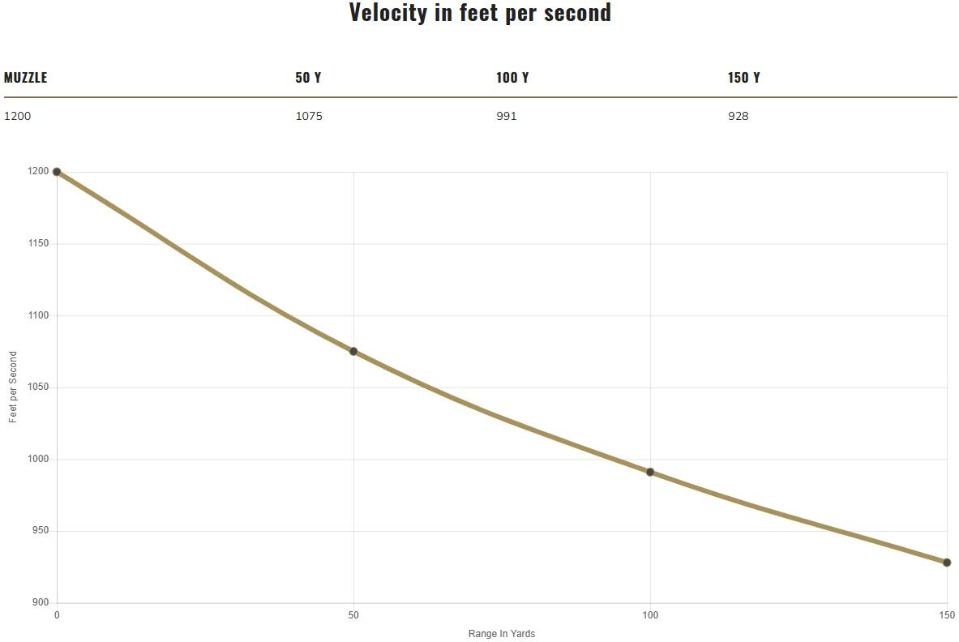
Task: Select the 150-yard data point on the curve
Action: [947, 562]
